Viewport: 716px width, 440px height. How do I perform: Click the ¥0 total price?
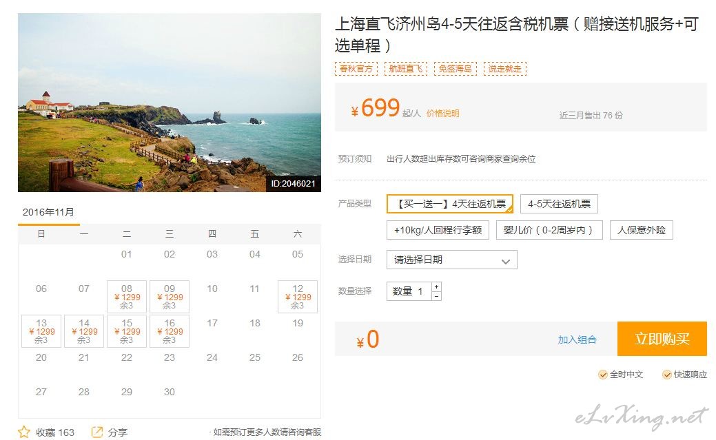(x=368, y=339)
